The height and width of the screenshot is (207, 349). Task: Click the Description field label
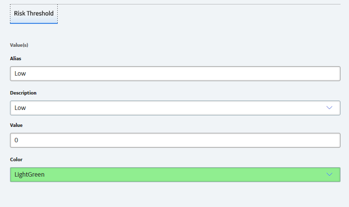tap(23, 93)
